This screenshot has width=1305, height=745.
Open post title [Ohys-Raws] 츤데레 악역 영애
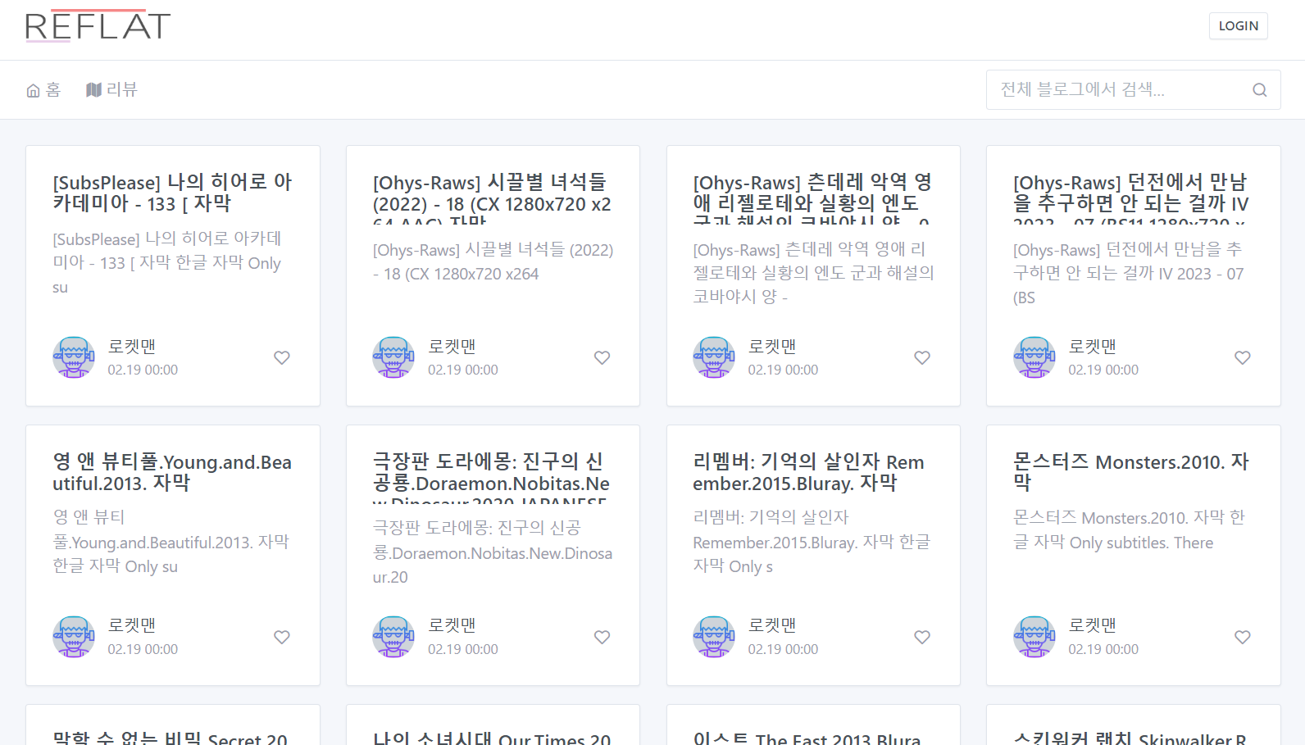(813, 198)
